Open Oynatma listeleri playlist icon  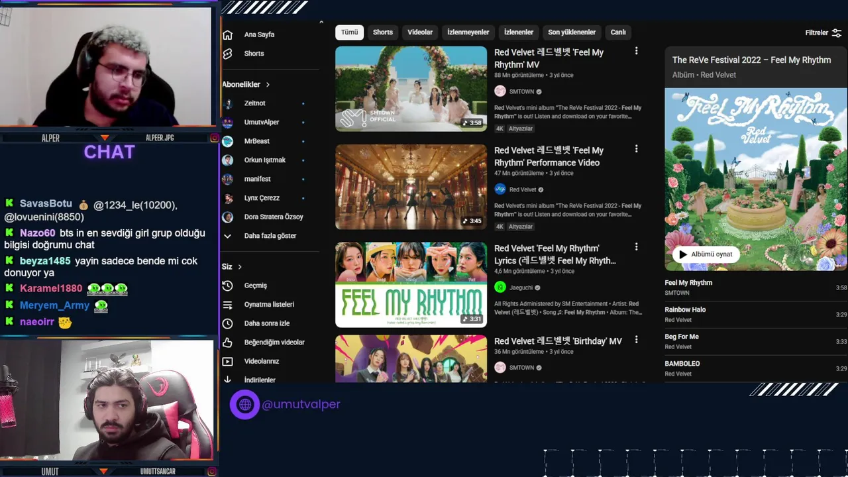tap(227, 305)
